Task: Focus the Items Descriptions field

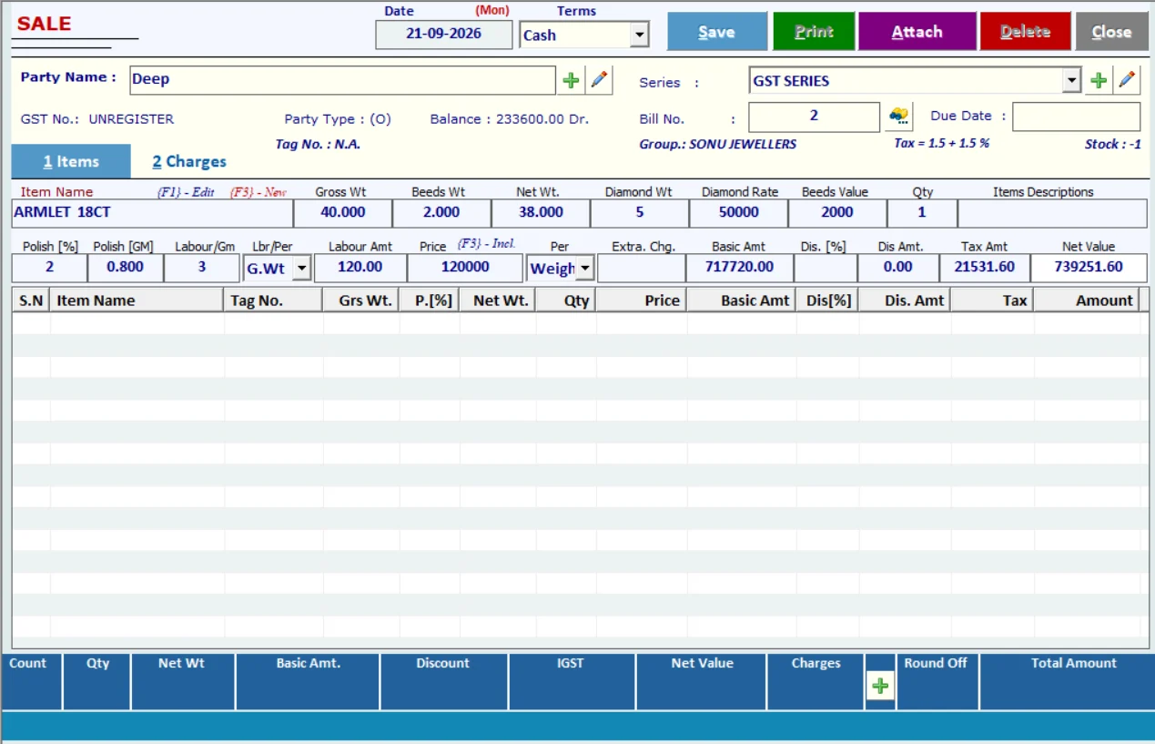Action: coord(1052,212)
